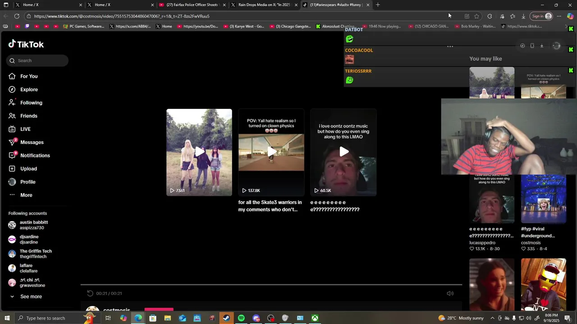
Task: Open Copilot in the browser toolbar
Action: tap(570, 16)
